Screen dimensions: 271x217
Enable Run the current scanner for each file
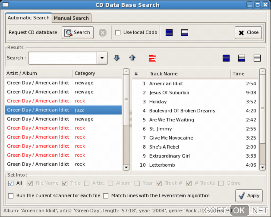coord(11,196)
